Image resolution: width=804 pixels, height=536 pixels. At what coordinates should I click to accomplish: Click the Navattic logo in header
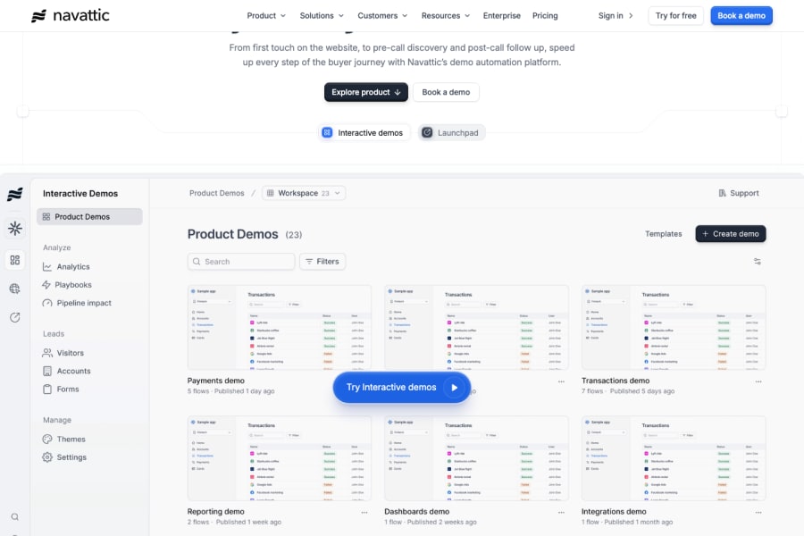tap(71, 15)
